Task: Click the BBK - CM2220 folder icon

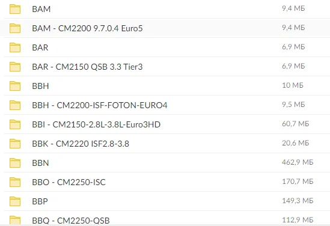Action: pos(15,144)
